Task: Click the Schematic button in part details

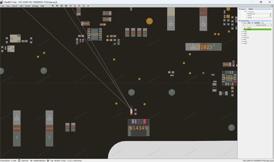Action: point(257,23)
